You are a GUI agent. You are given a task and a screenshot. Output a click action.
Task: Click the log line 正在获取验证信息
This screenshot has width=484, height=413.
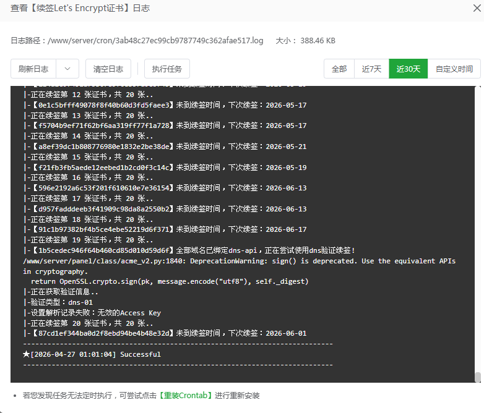point(61,292)
